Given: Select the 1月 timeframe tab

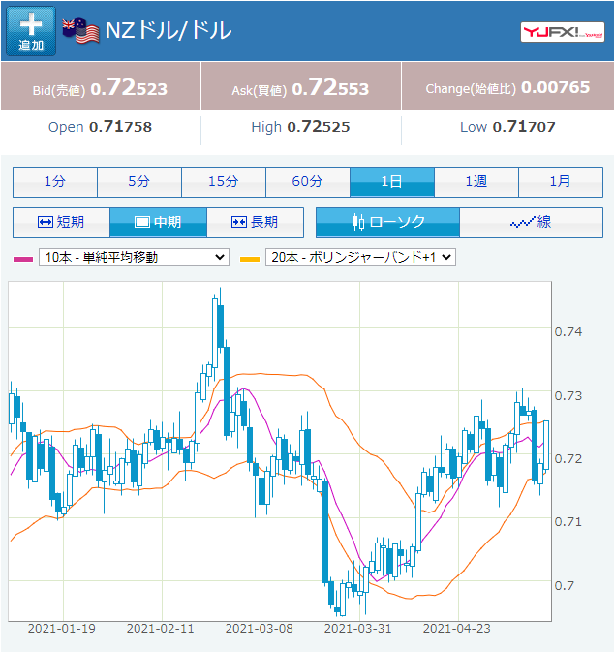Looking at the screenshot, I should click(x=561, y=182).
